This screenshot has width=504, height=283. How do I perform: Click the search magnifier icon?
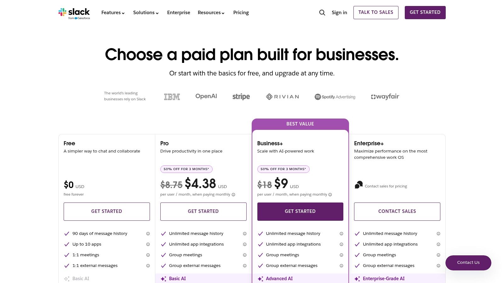322,13
